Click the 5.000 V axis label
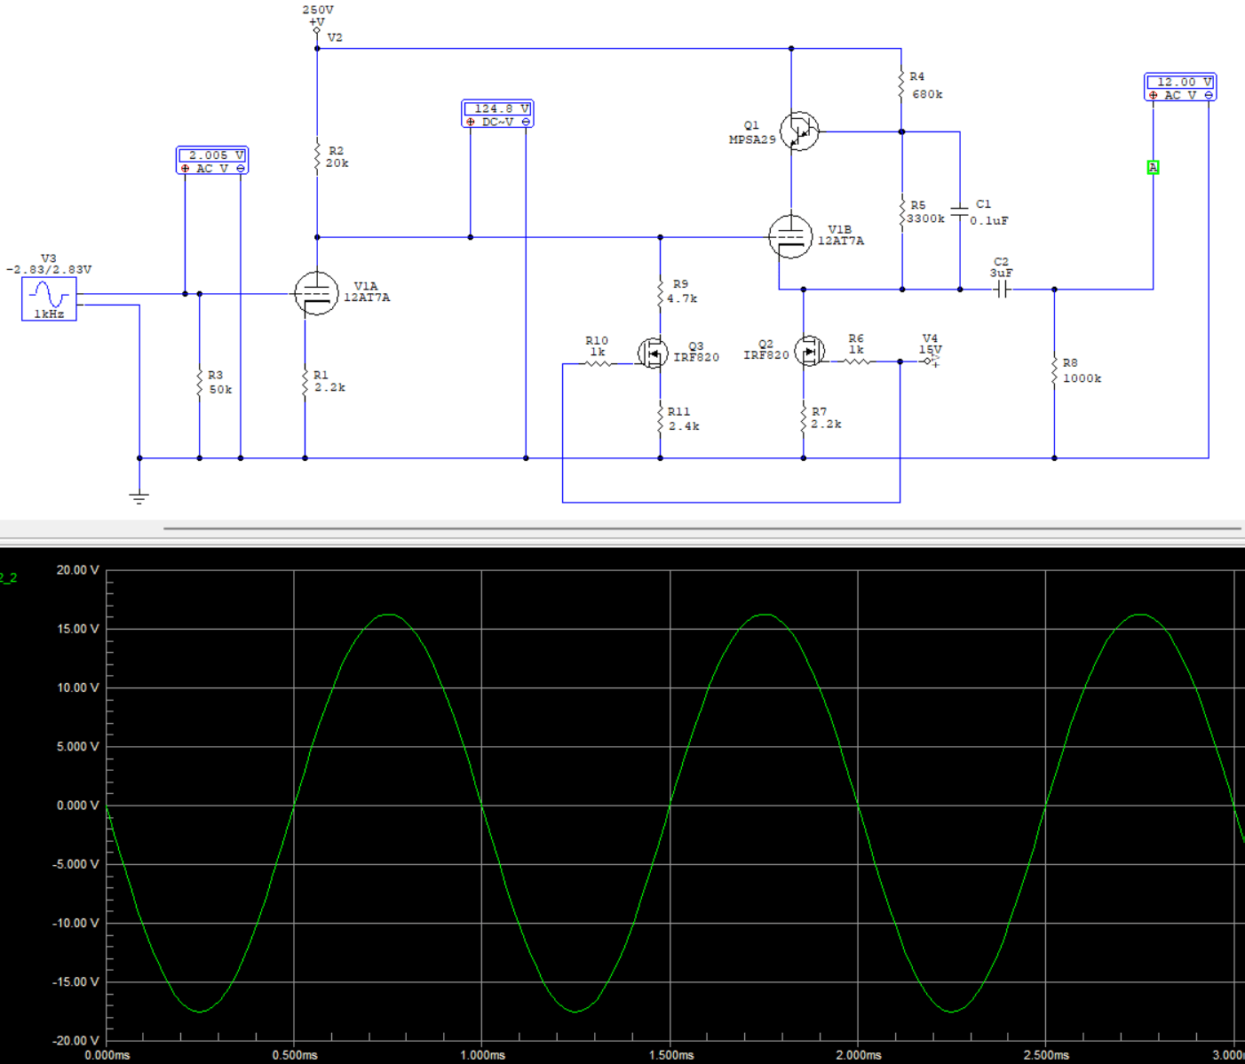 pos(78,746)
